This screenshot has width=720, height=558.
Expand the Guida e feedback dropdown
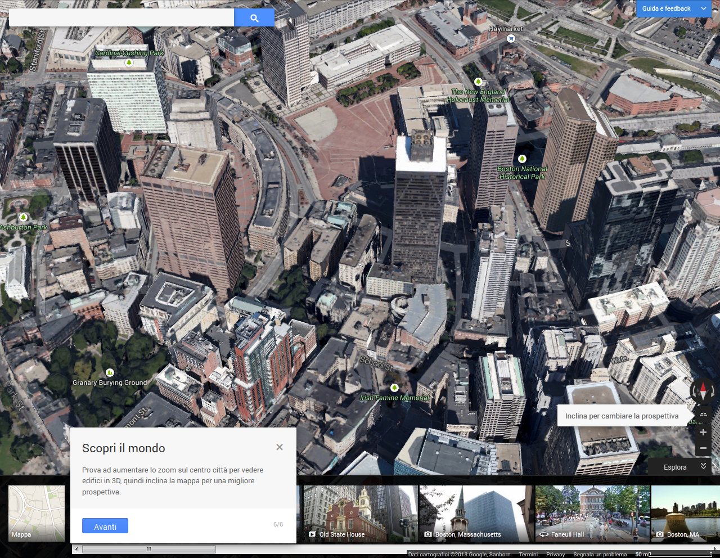pyautogui.click(x=703, y=8)
